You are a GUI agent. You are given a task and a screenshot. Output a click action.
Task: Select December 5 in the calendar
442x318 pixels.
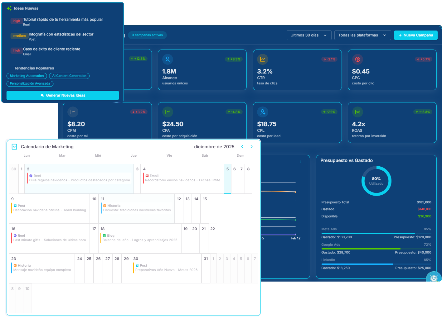227,178
